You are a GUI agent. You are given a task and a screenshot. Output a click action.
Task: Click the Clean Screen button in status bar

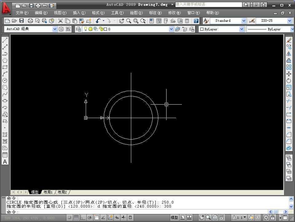click(285, 217)
